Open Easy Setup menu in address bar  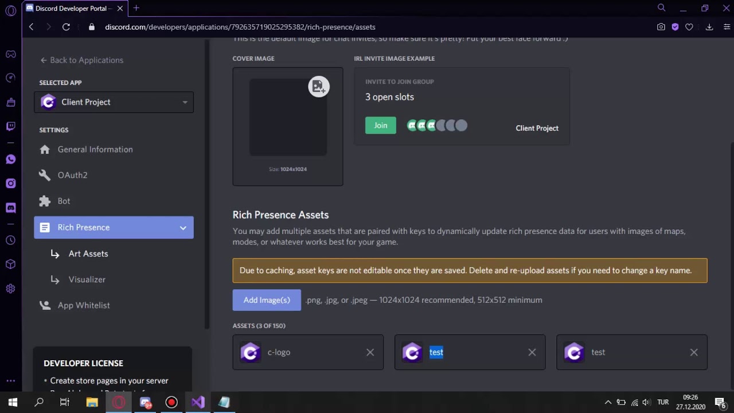pyautogui.click(x=727, y=27)
